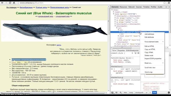This screenshot has height=96, width=171.
Task: Click the 'font-size: small;' style declaration
Action: coord(121,60)
